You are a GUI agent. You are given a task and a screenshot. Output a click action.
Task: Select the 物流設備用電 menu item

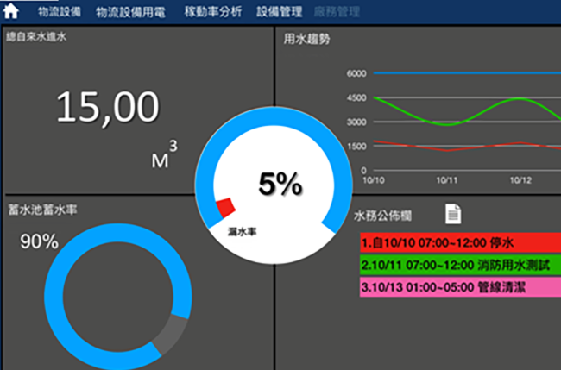(x=131, y=12)
